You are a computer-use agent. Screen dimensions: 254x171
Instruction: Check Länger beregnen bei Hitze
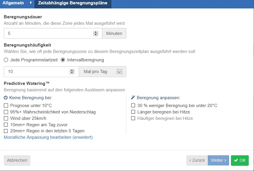coord(133,112)
